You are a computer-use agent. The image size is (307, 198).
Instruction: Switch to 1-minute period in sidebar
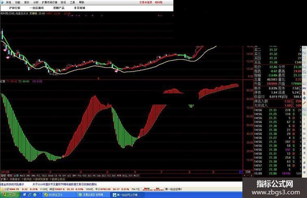304,119
